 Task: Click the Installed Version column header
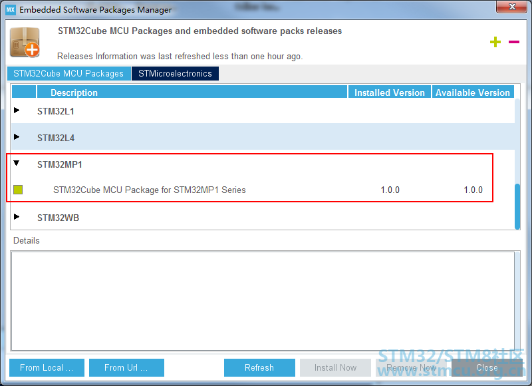390,93
